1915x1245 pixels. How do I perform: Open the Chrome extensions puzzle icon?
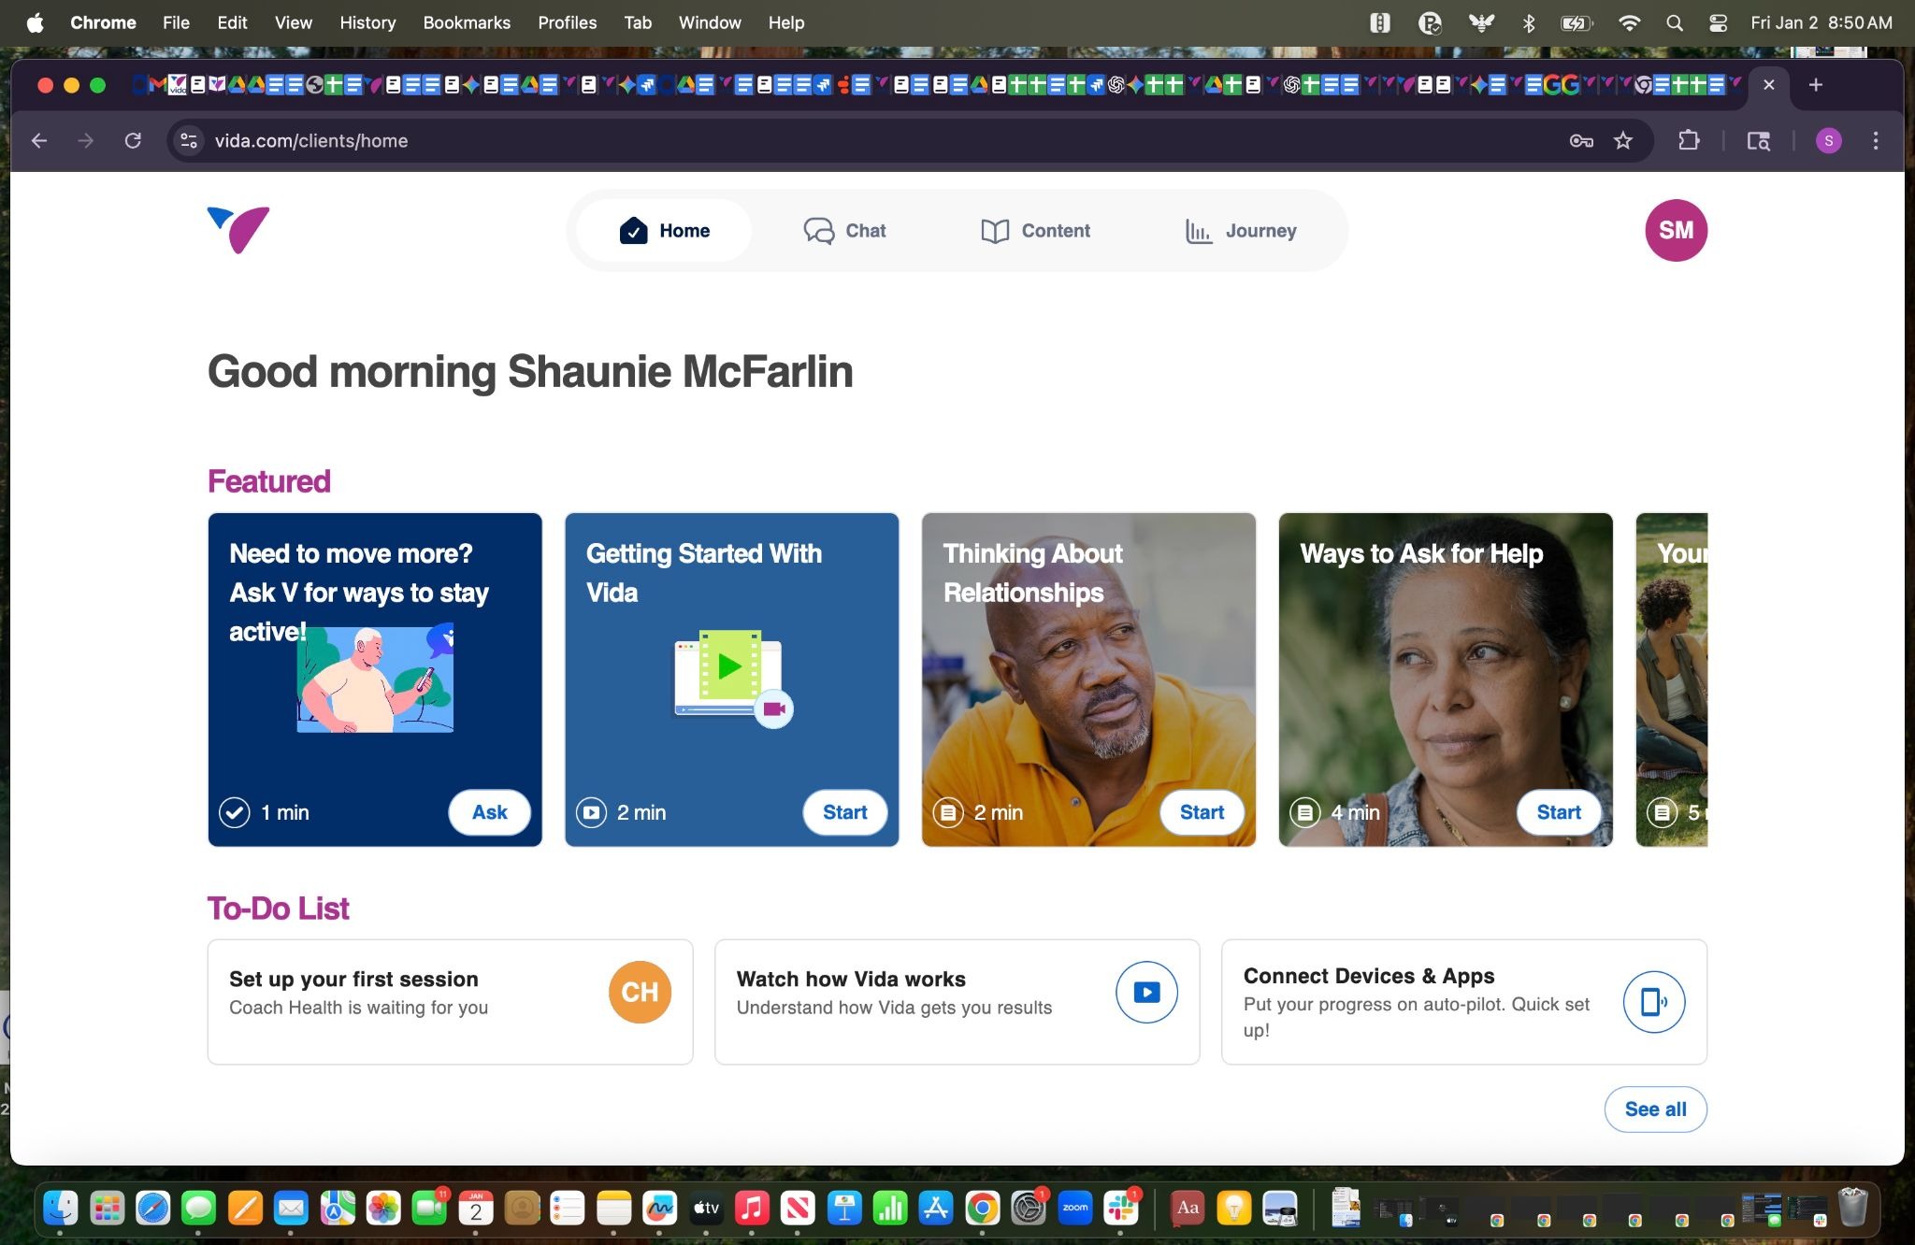[x=1689, y=141]
